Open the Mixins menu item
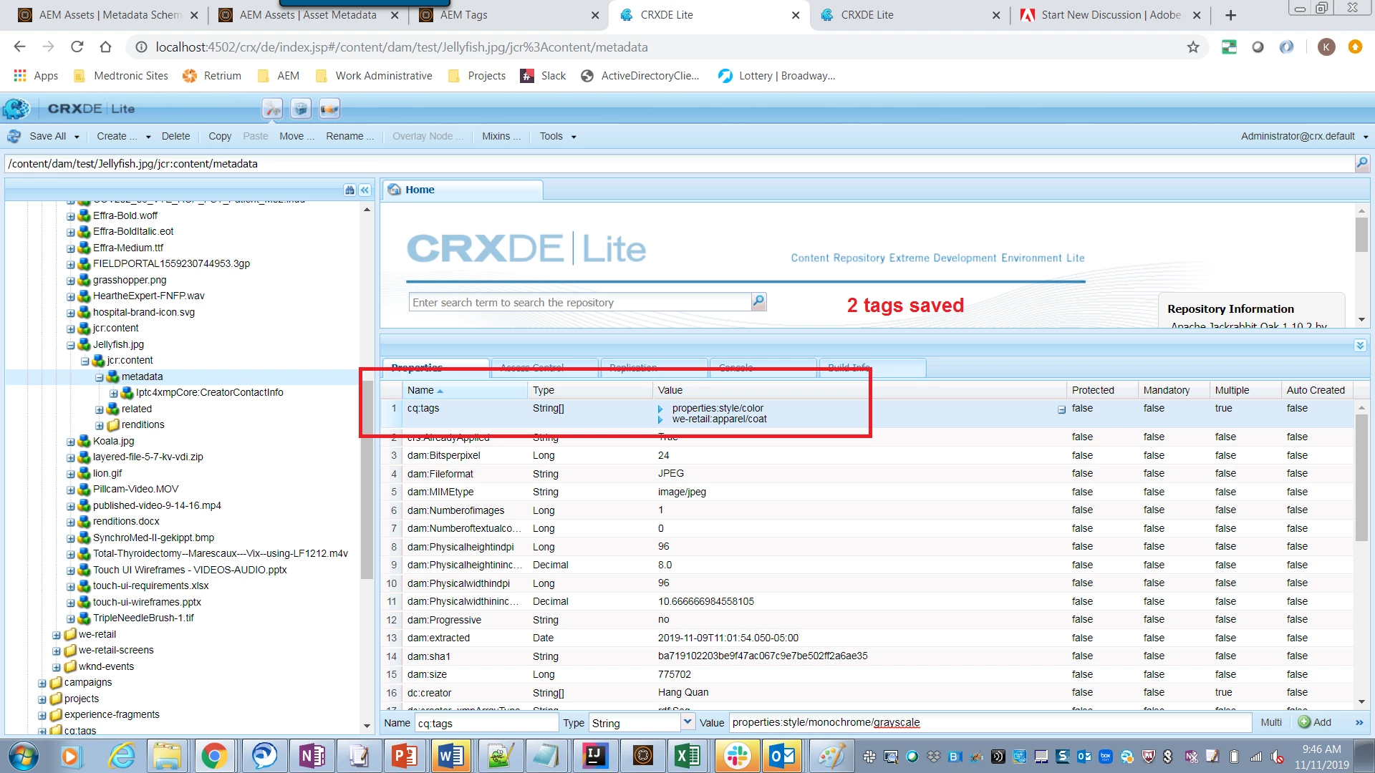Image resolution: width=1375 pixels, height=773 pixels. (x=501, y=136)
